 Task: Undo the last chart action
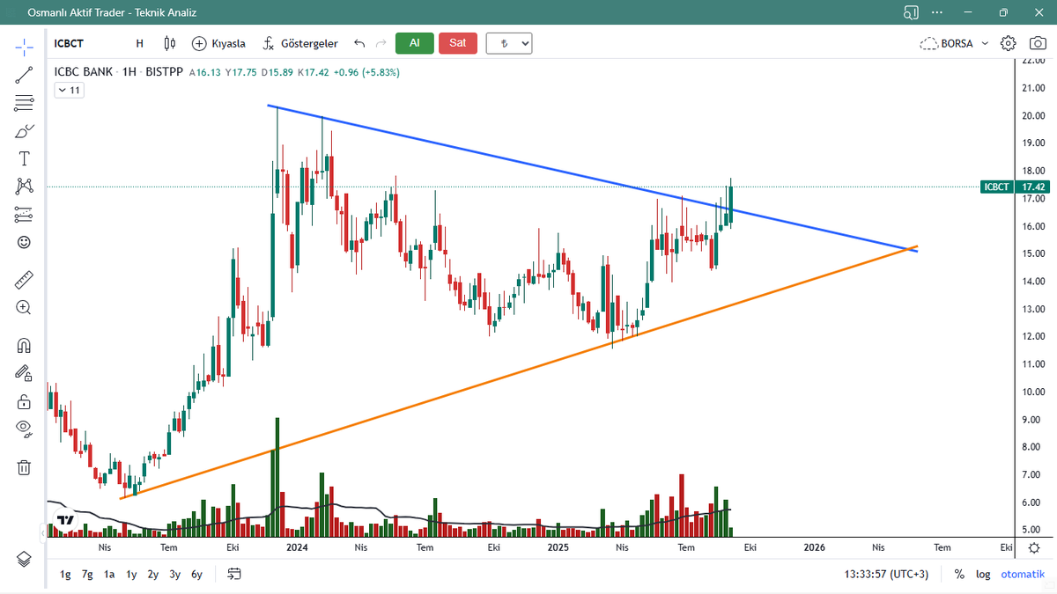point(358,43)
